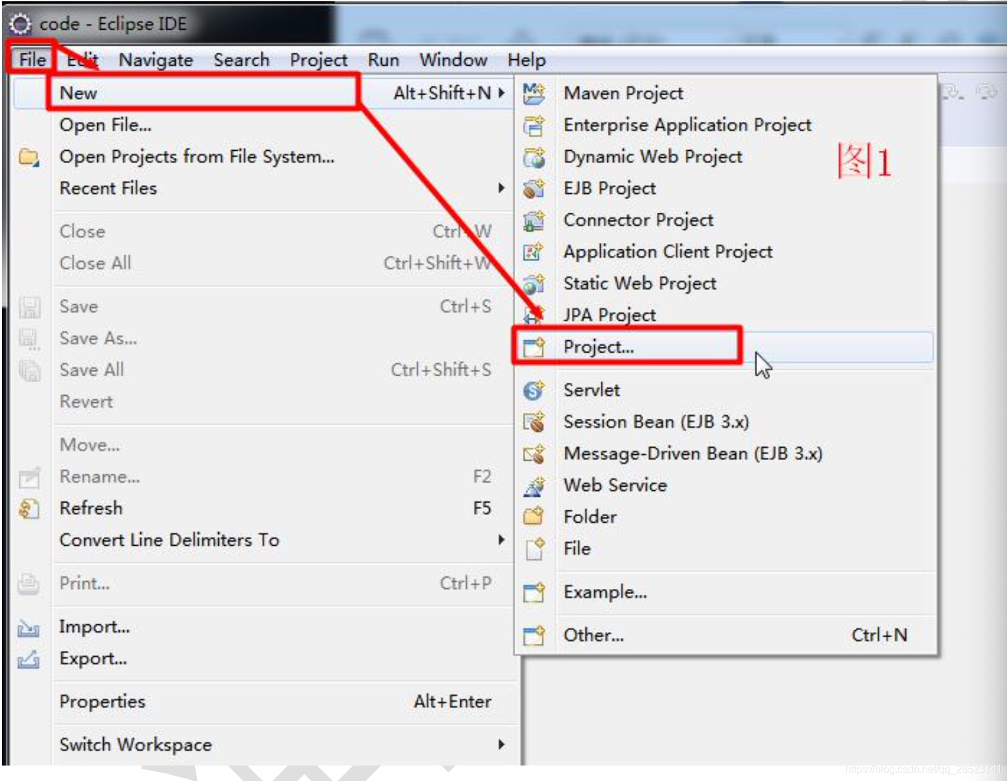The height and width of the screenshot is (781, 1007).
Task: Select Application Client Project entry
Action: (726, 251)
